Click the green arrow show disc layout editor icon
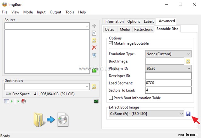The height and width of the screenshot is (138, 201). tap(94, 70)
